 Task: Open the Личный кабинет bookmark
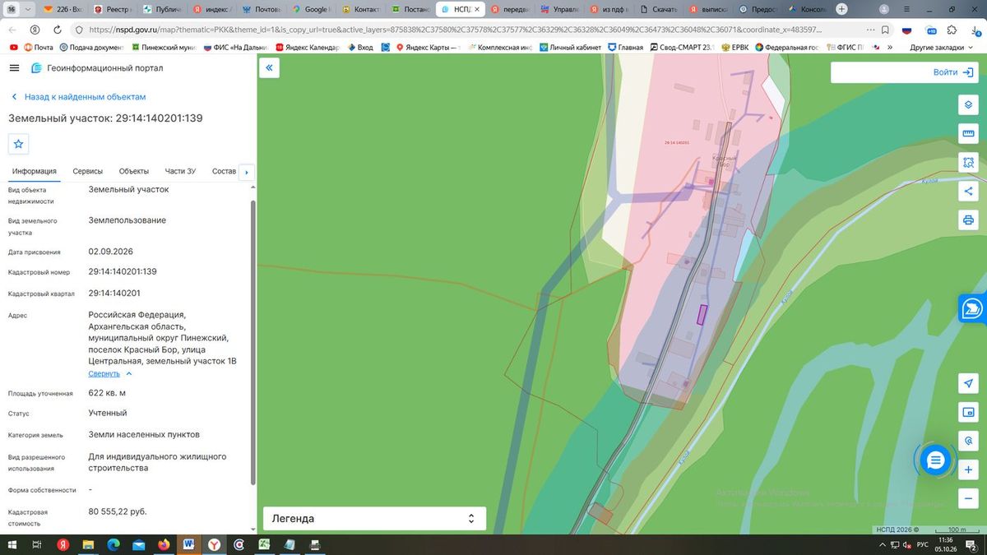click(570, 48)
